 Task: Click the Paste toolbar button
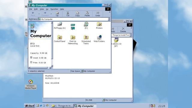(x=87, y=14)
